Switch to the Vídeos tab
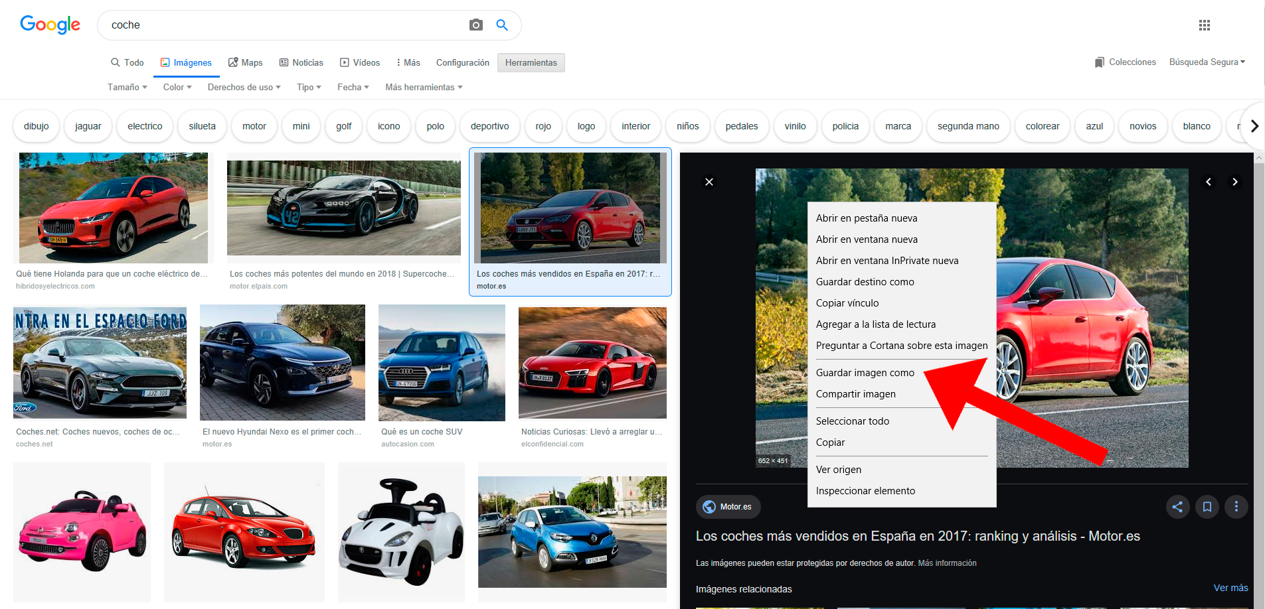The width and height of the screenshot is (1265, 609). pos(360,62)
